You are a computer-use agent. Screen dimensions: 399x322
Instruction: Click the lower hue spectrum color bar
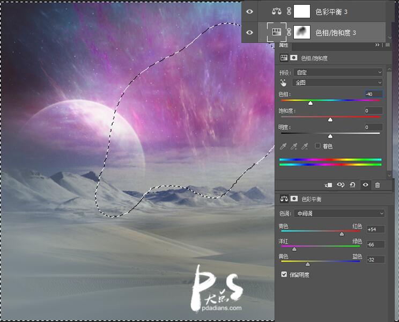point(330,165)
